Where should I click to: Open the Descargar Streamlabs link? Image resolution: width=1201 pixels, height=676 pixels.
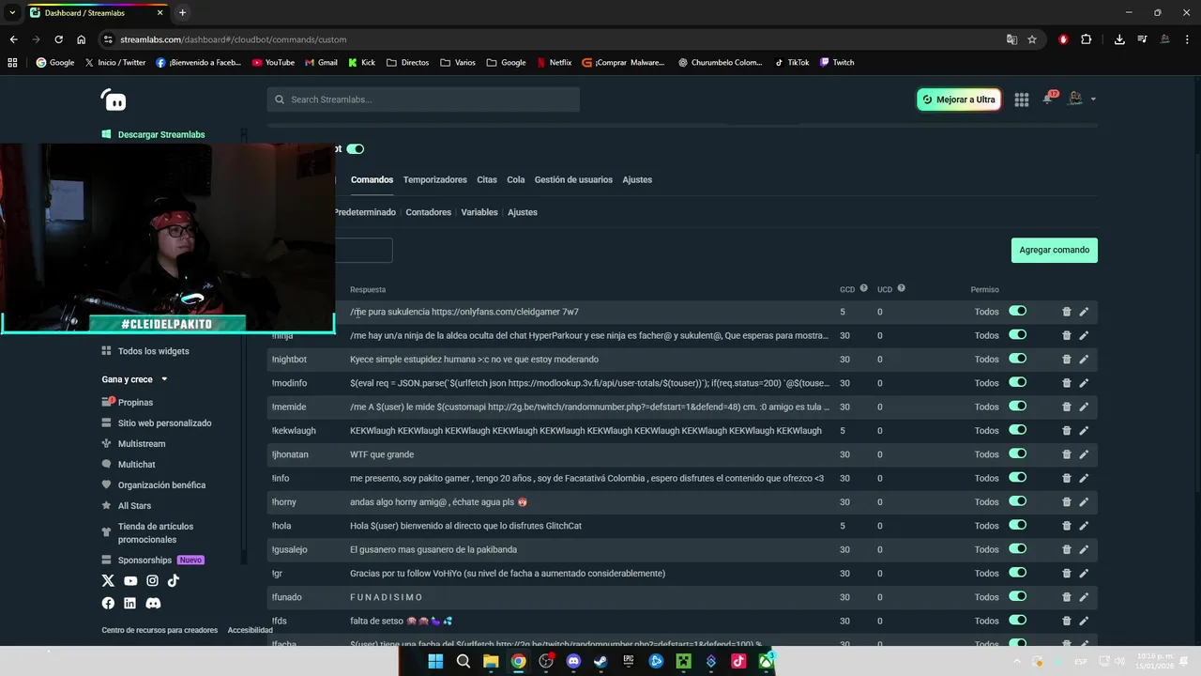[x=153, y=134]
